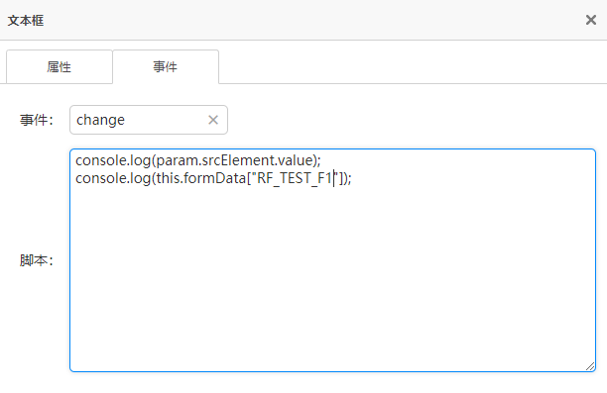Click the 事件: field label
The image size is (607, 393).
coord(37,120)
